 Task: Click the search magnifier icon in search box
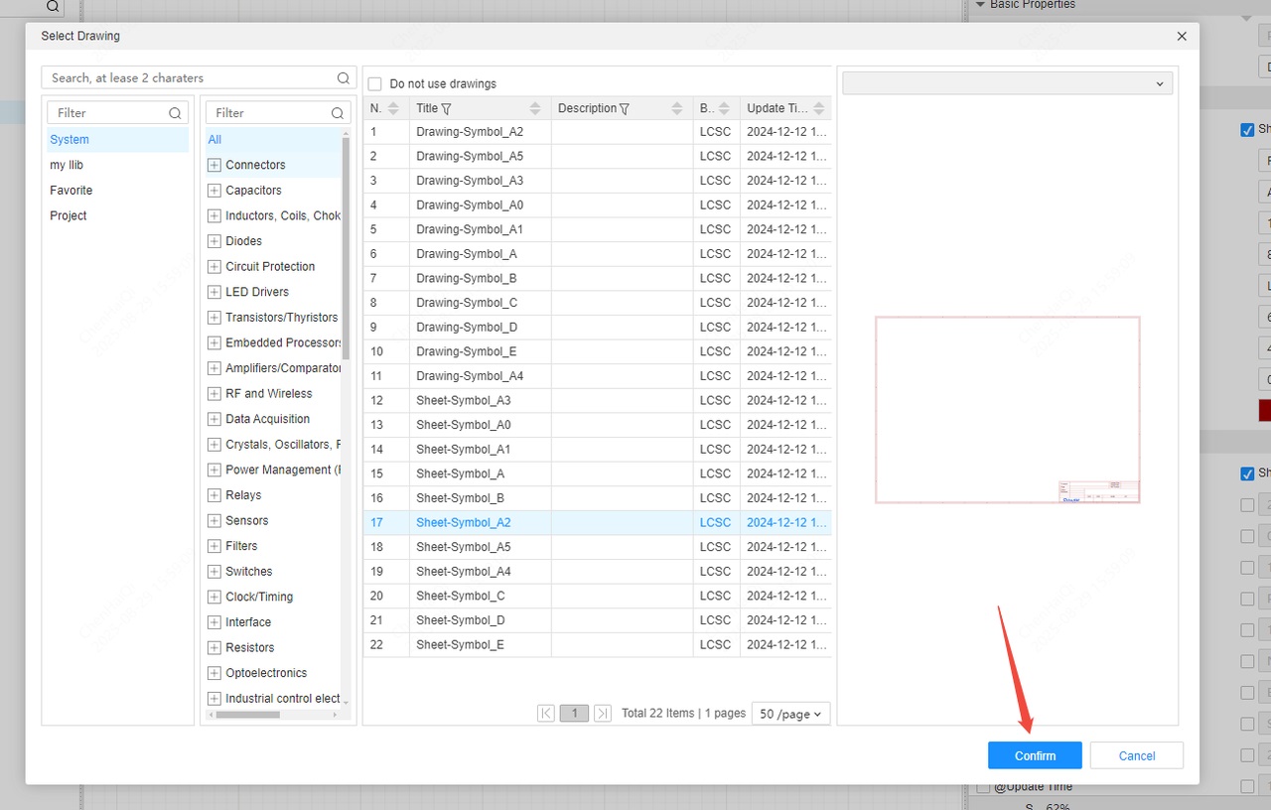(343, 78)
